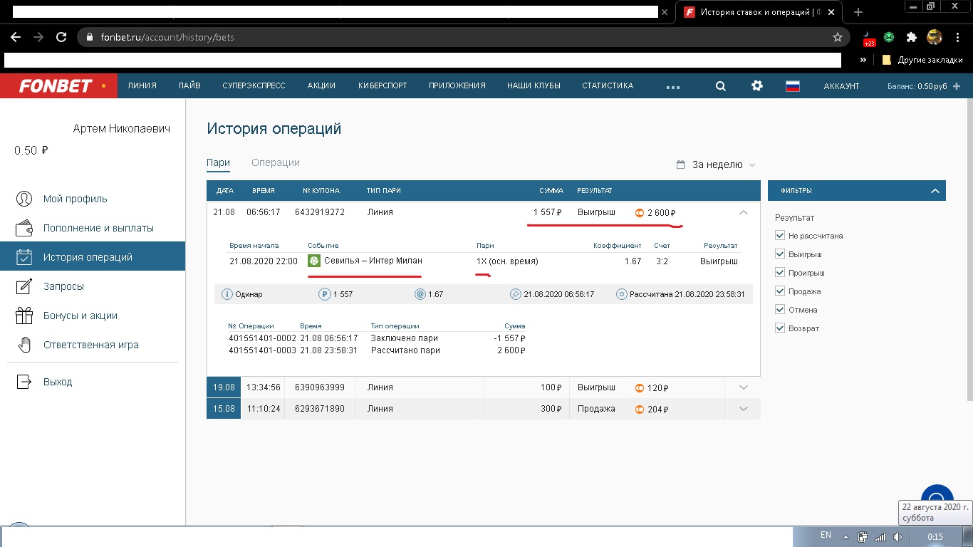
Task: Open the site search magnifier icon
Action: tap(720, 85)
